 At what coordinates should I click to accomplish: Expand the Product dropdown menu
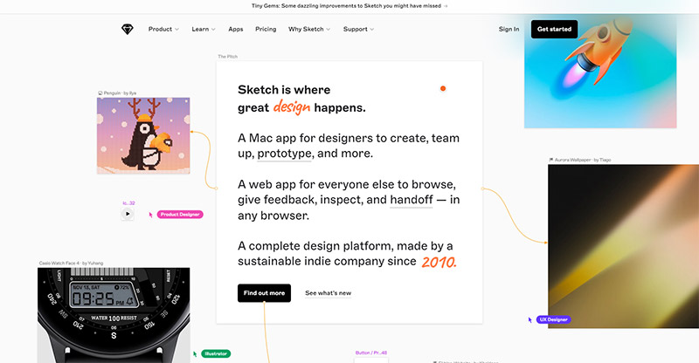point(163,29)
